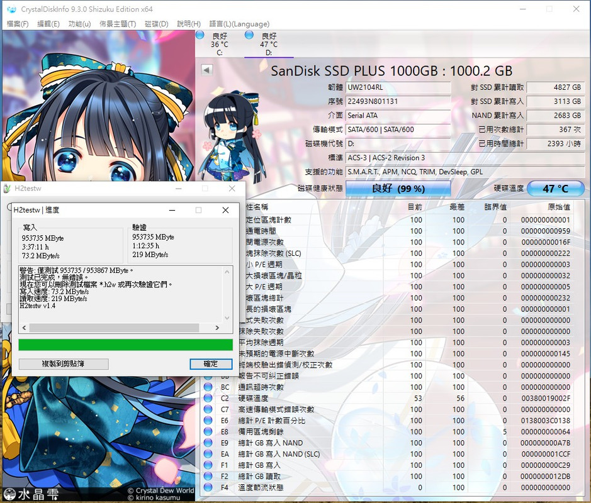Select the 硬碟溫度 attribute row

click(387, 399)
